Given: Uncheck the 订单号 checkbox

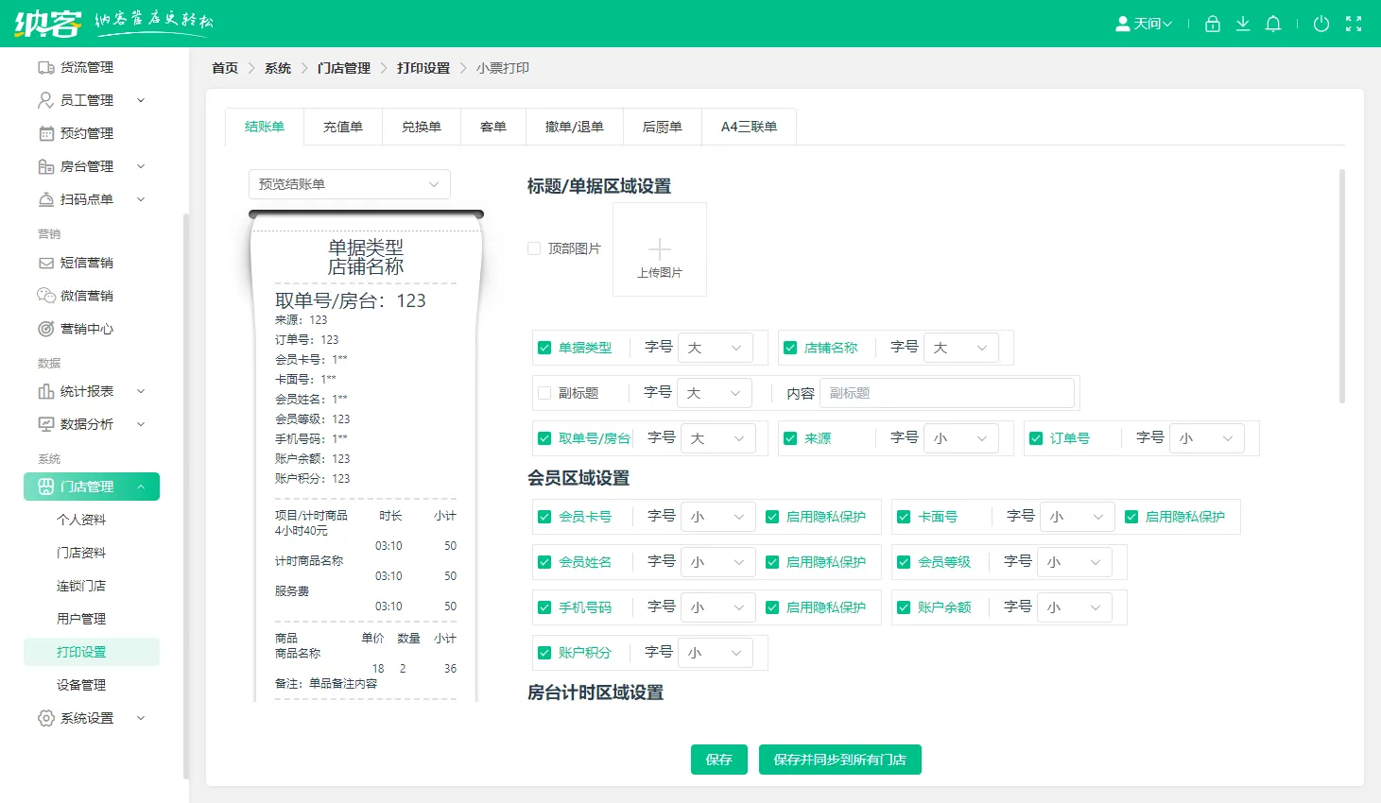Looking at the screenshot, I should coord(1036,438).
